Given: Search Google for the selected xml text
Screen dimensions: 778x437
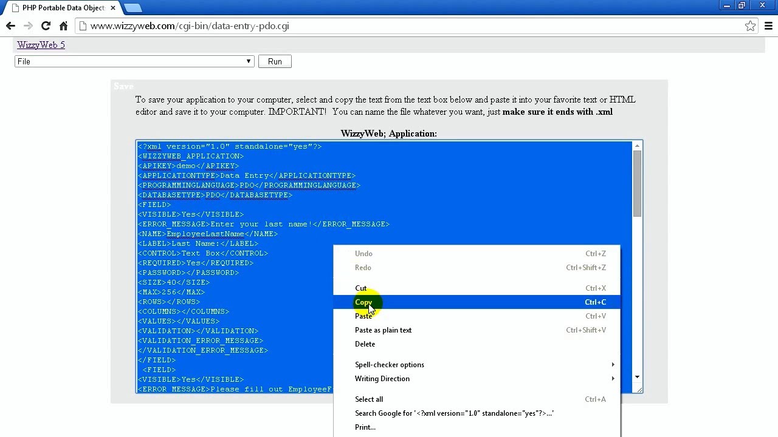Looking at the screenshot, I should pos(477,413).
